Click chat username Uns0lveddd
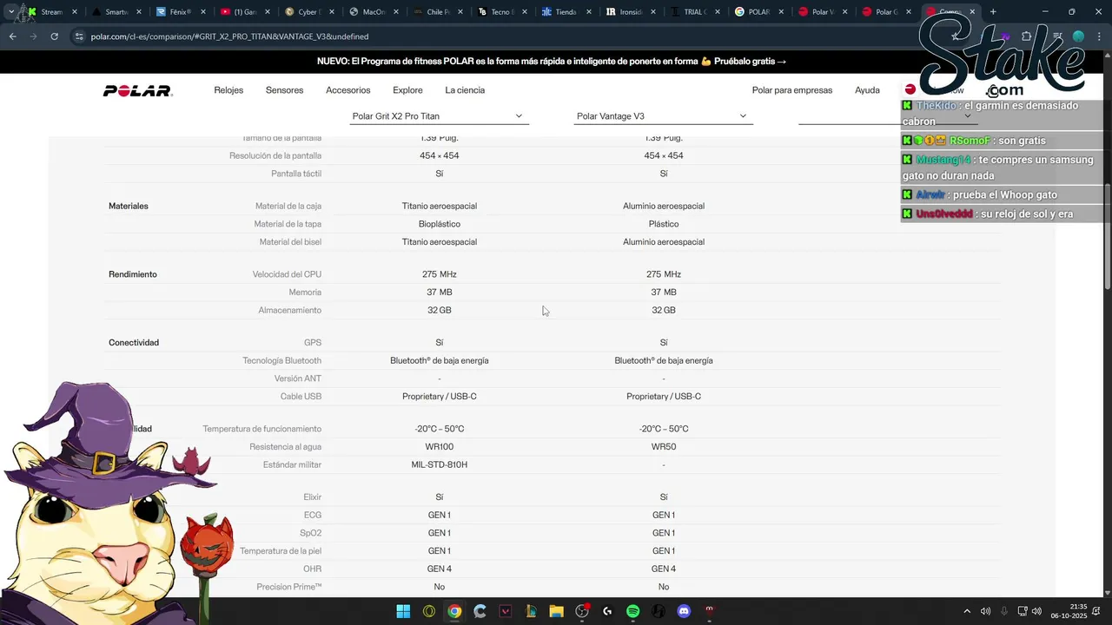1112x625 pixels. 944,214
